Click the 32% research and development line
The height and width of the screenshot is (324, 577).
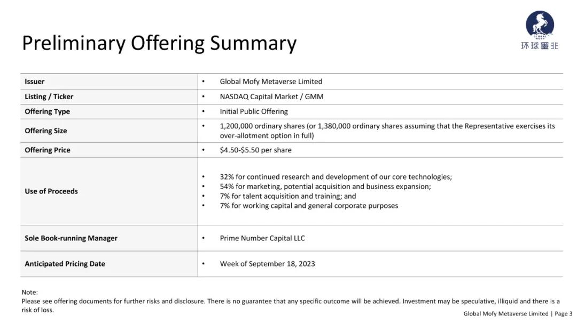(x=336, y=177)
